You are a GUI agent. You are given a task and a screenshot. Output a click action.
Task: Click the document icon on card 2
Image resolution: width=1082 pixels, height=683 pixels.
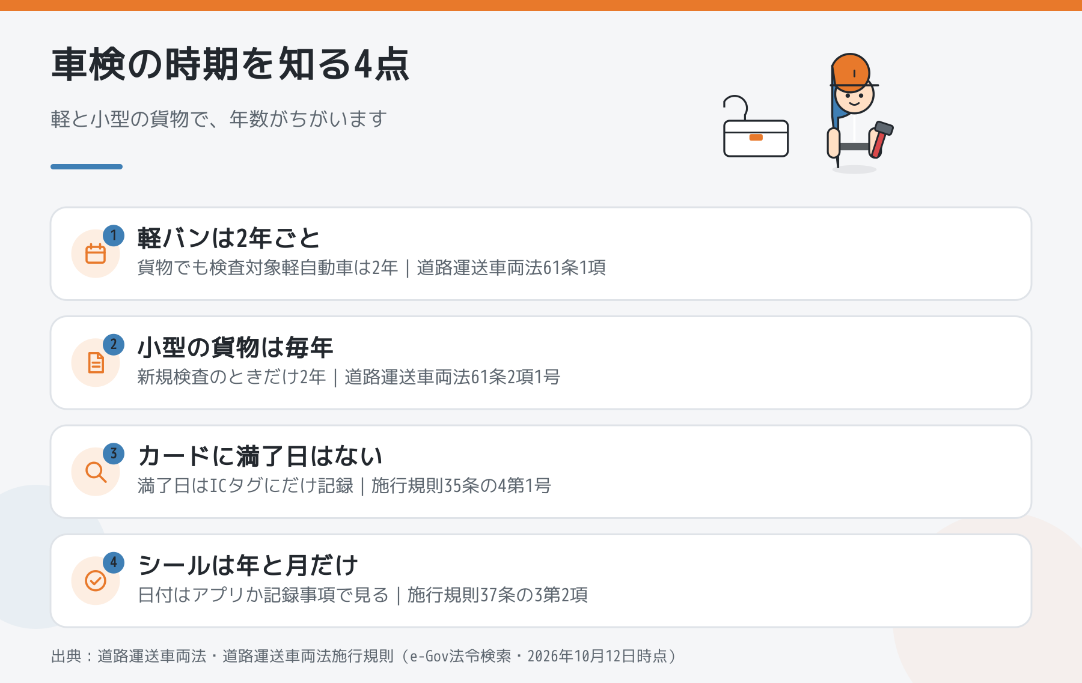[x=96, y=363]
